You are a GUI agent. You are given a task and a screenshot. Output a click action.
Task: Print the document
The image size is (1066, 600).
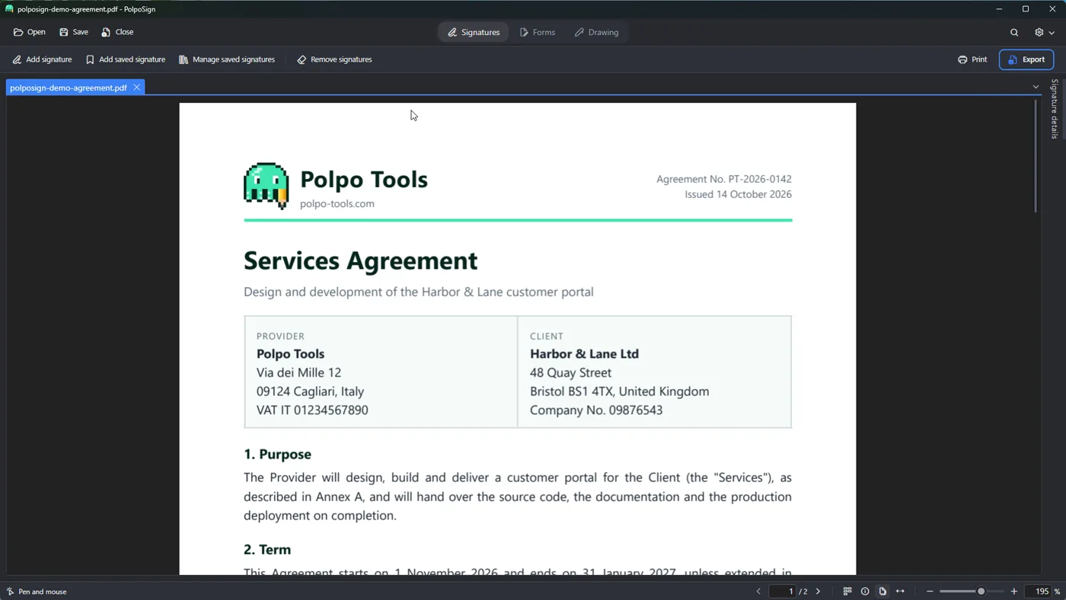(x=972, y=59)
